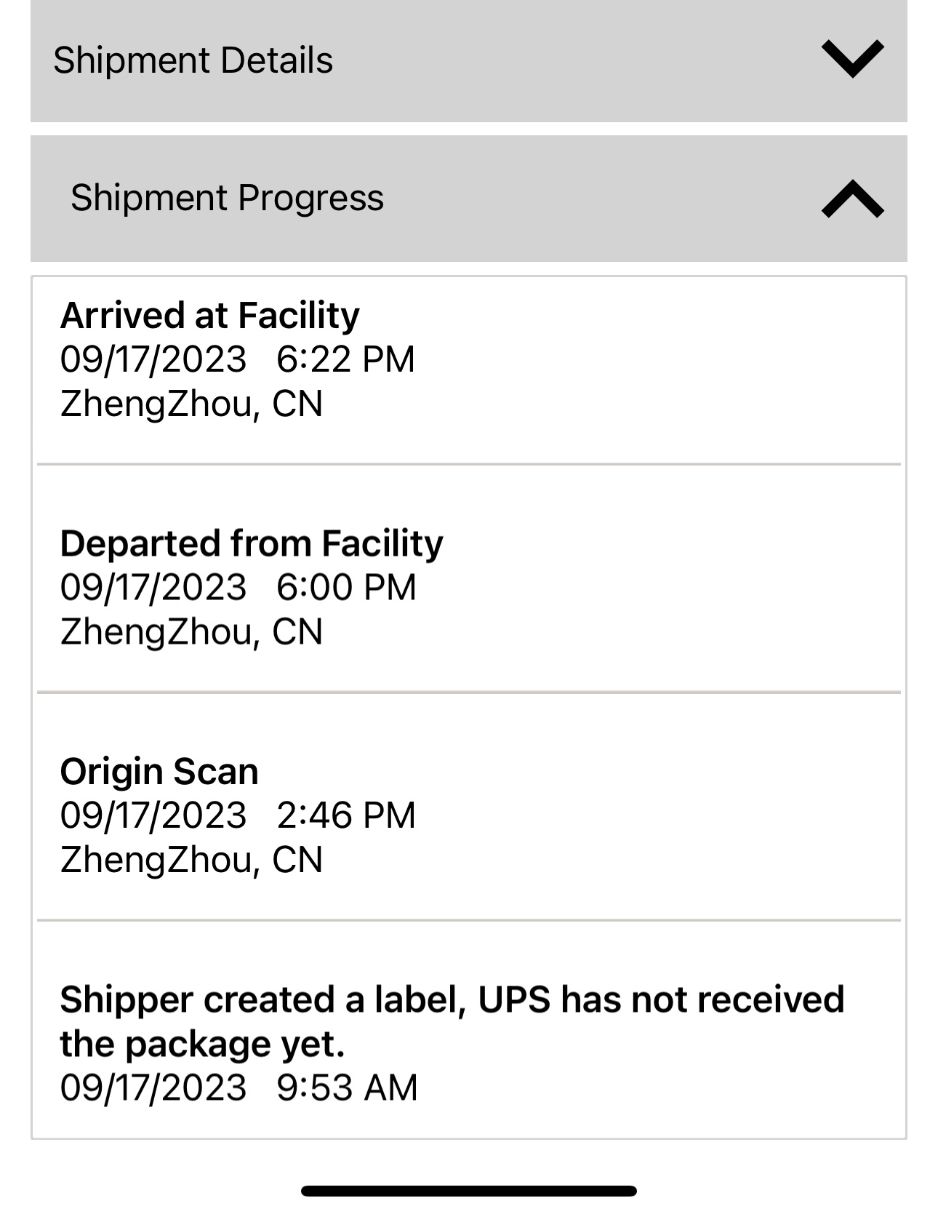The image size is (938, 1214).
Task: Tap the iOS home indicator bar
Action: click(x=469, y=1191)
